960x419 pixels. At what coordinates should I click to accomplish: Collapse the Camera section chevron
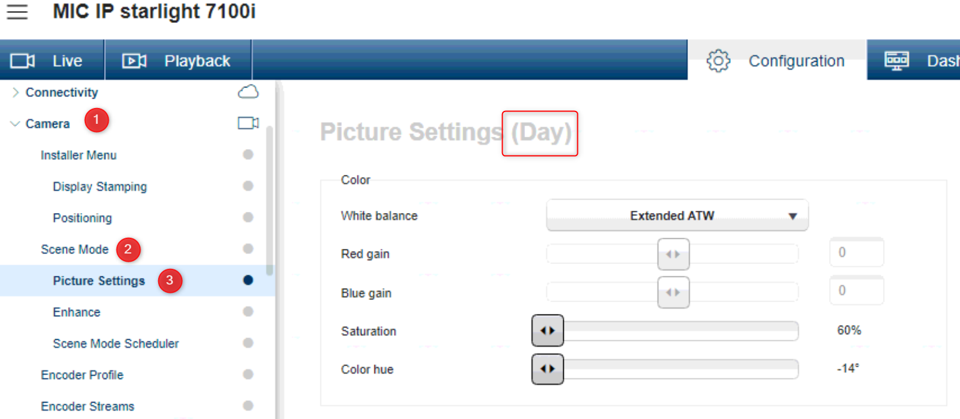coord(15,124)
